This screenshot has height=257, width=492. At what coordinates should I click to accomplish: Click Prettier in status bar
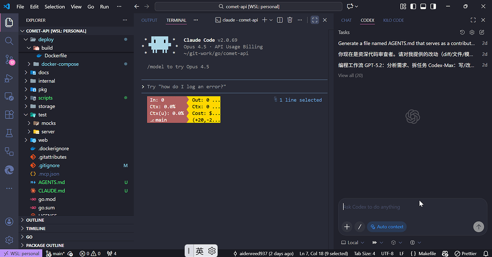point(466,254)
